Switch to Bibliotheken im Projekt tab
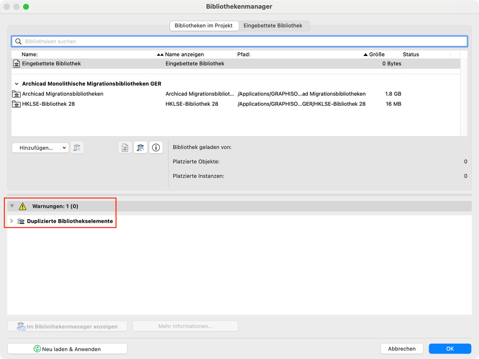The image size is (479, 359). click(203, 26)
